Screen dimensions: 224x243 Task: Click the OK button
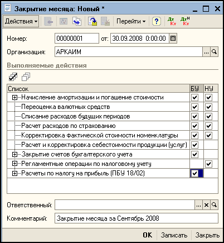tap(148, 235)
